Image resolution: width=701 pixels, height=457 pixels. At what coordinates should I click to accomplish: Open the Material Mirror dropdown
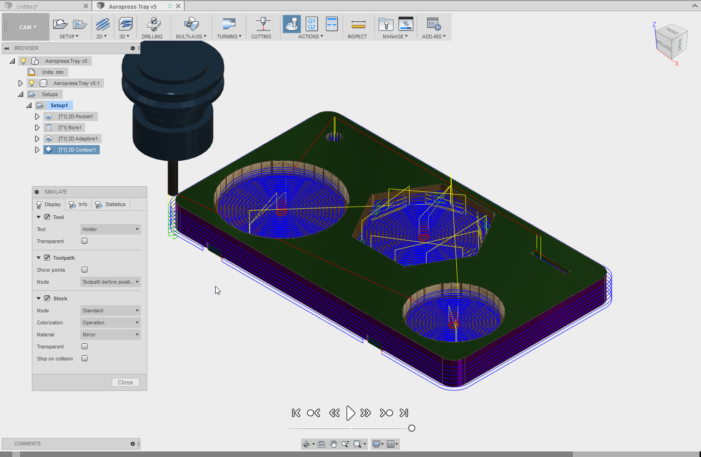[110, 335]
